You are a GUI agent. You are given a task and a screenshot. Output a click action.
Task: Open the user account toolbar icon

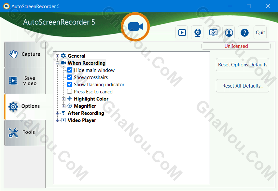(229, 33)
